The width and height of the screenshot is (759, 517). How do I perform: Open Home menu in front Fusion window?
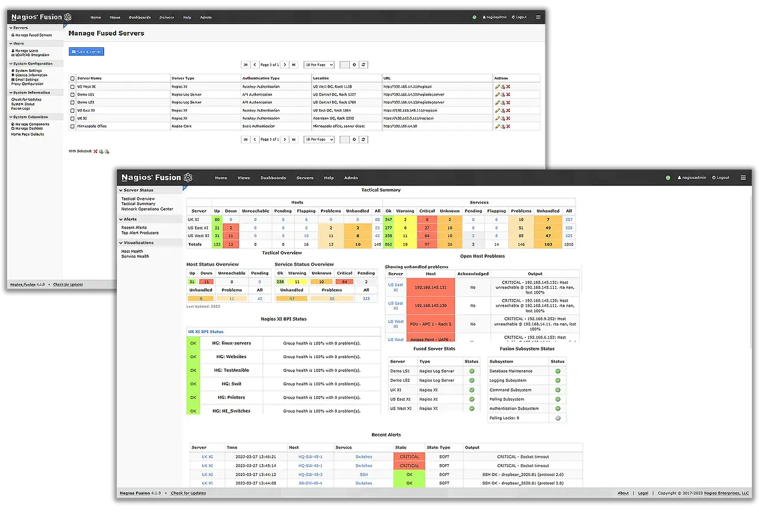coord(221,178)
